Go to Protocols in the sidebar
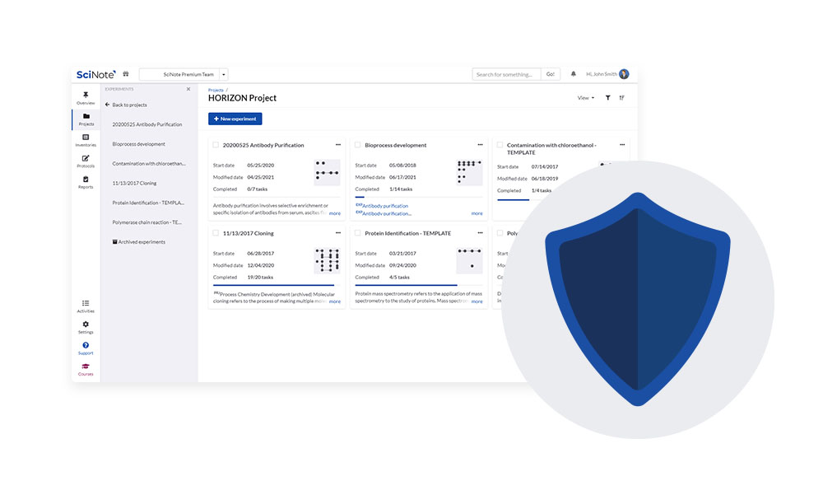This screenshot has height=495, width=823. pos(86,159)
